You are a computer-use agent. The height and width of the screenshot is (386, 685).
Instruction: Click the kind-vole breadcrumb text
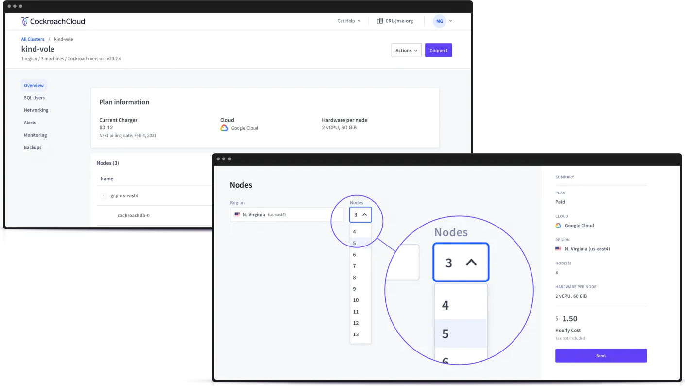point(64,39)
